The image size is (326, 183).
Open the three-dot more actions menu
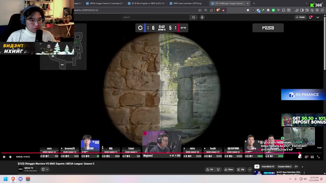(250, 170)
